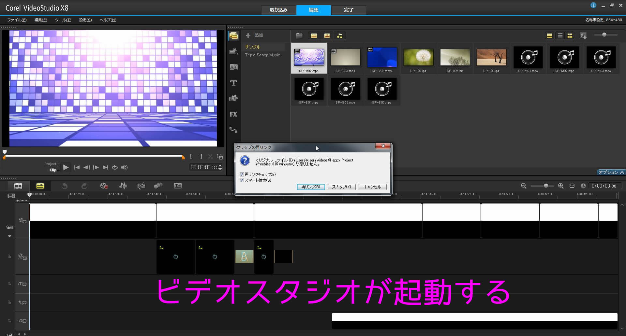Hide titles in the library

point(549,35)
